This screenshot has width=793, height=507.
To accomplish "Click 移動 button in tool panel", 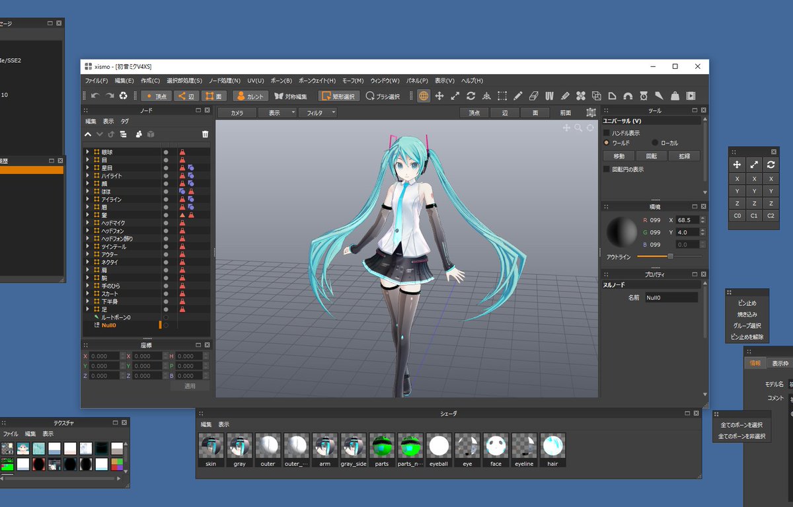I will 619,156.
